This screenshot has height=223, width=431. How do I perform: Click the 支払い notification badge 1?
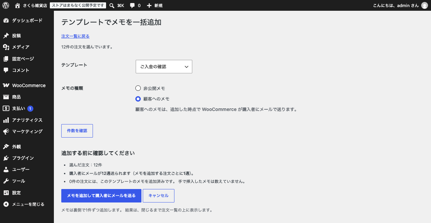click(30, 108)
